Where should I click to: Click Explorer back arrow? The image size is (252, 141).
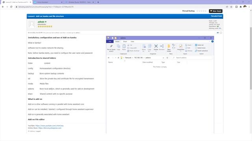pyautogui.click(x=109, y=58)
